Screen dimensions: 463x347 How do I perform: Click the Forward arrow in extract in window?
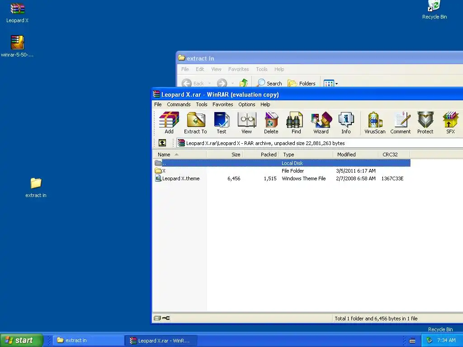pyautogui.click(x=222, y=83)
